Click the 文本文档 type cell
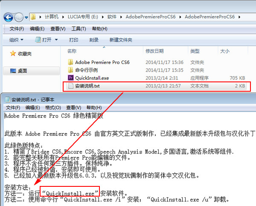 tap(199, 86)
